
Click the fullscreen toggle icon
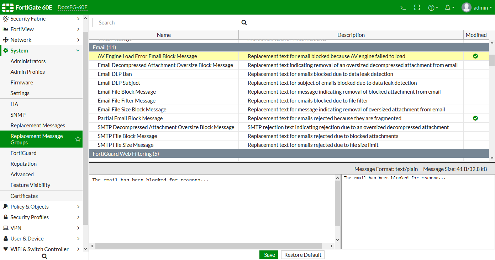[417, 7]
